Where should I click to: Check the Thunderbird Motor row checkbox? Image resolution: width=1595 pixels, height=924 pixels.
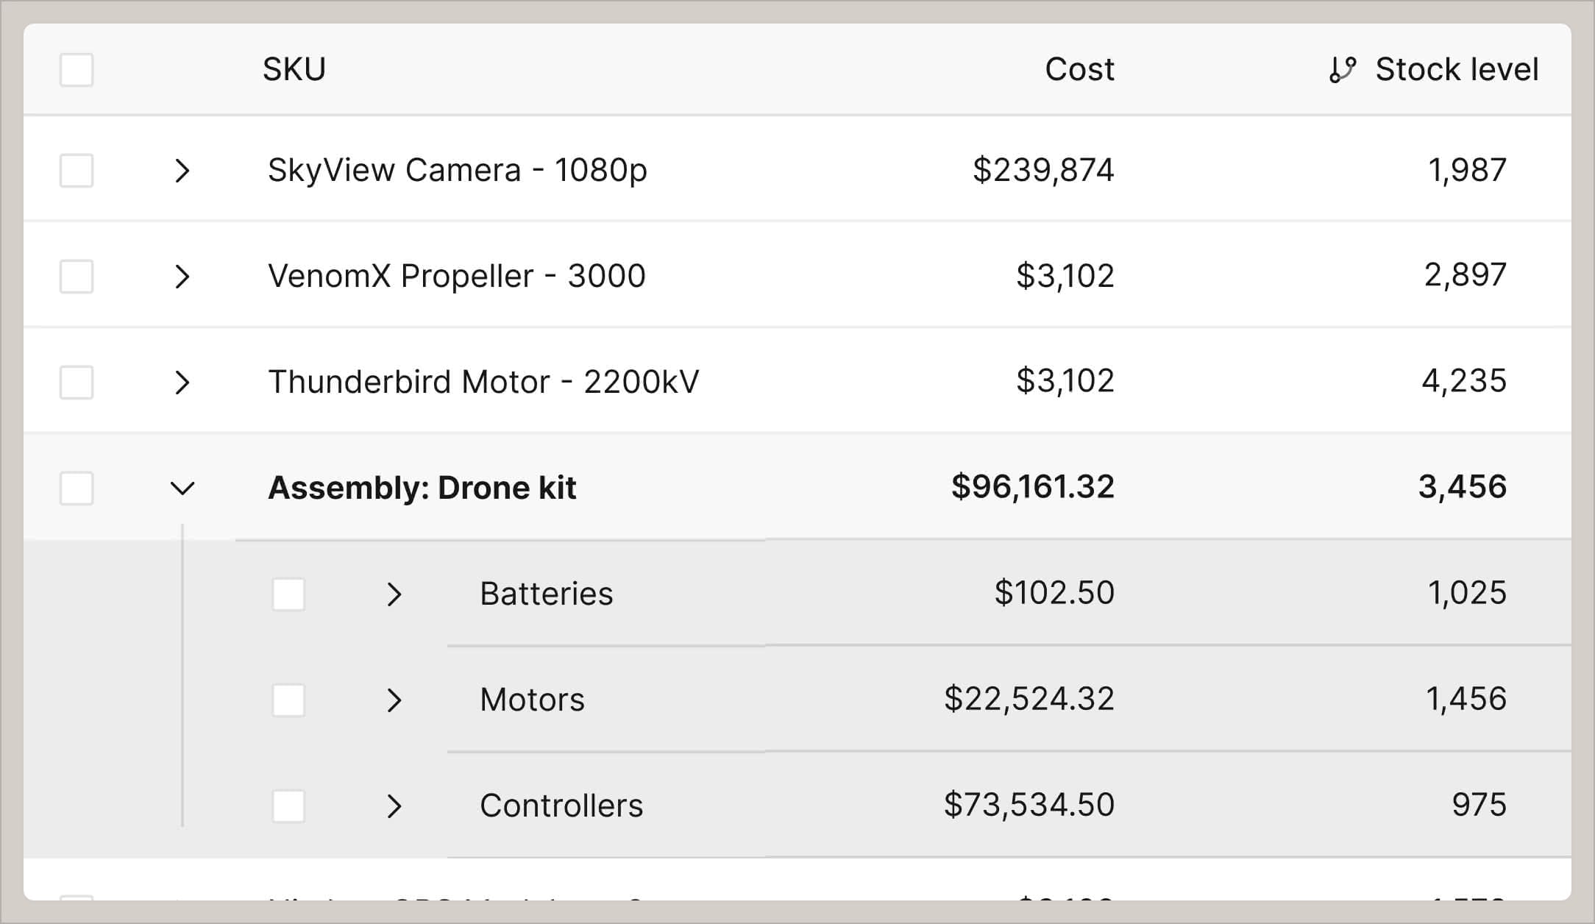pyautogui.click(x=77, y=382)
